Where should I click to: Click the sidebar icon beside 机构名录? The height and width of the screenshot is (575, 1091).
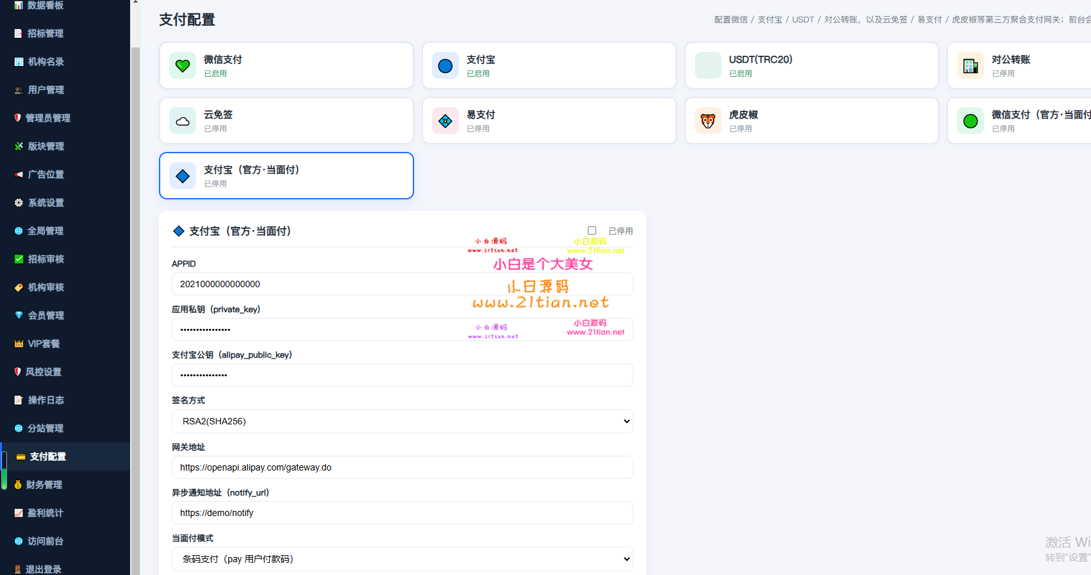coord(19,62)
